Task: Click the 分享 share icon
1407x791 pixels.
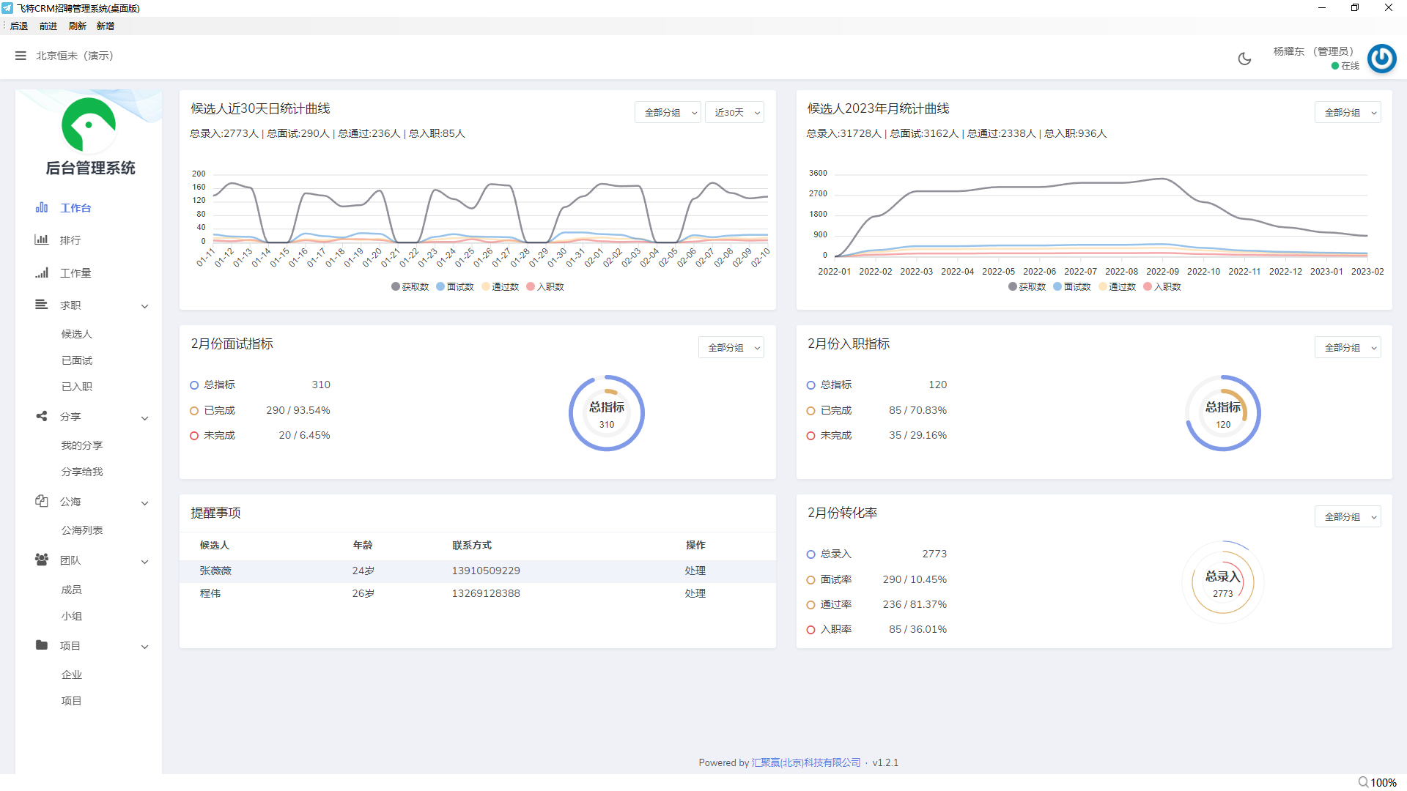Action: tap(42, 417)
